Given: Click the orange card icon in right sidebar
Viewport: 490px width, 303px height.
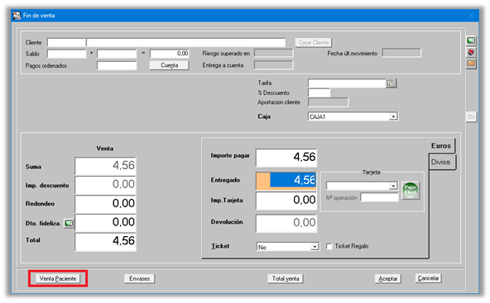Looking at the screenshot, I should click(471, 64).
